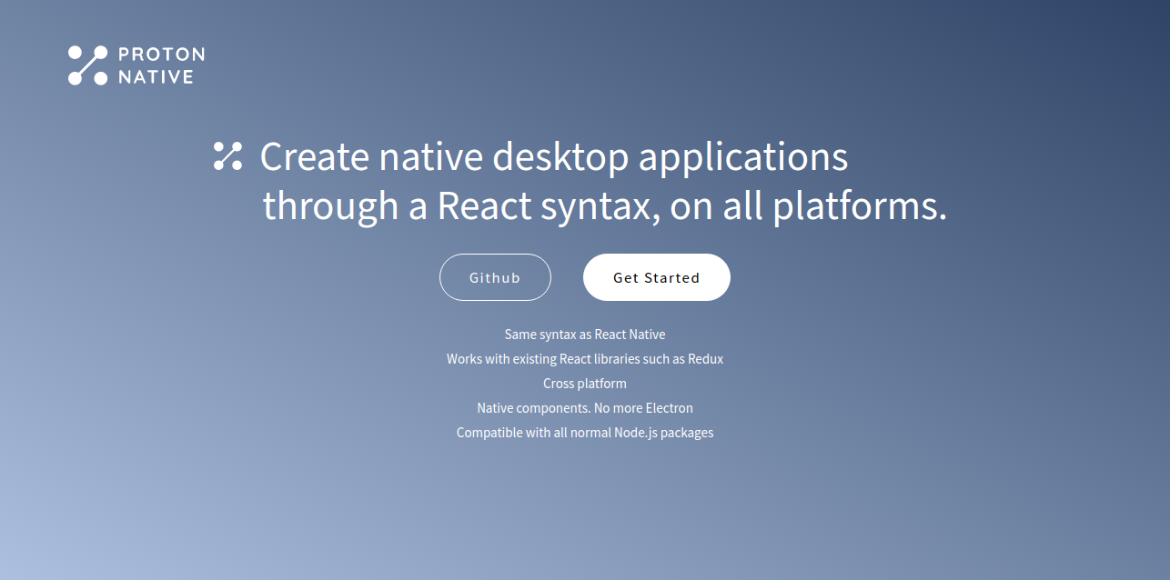Image resolution: width=1170 pixels, height=580 pixels.
Task: Click the text 'Same syntax as React Native'
Action: tap(585, 335)
